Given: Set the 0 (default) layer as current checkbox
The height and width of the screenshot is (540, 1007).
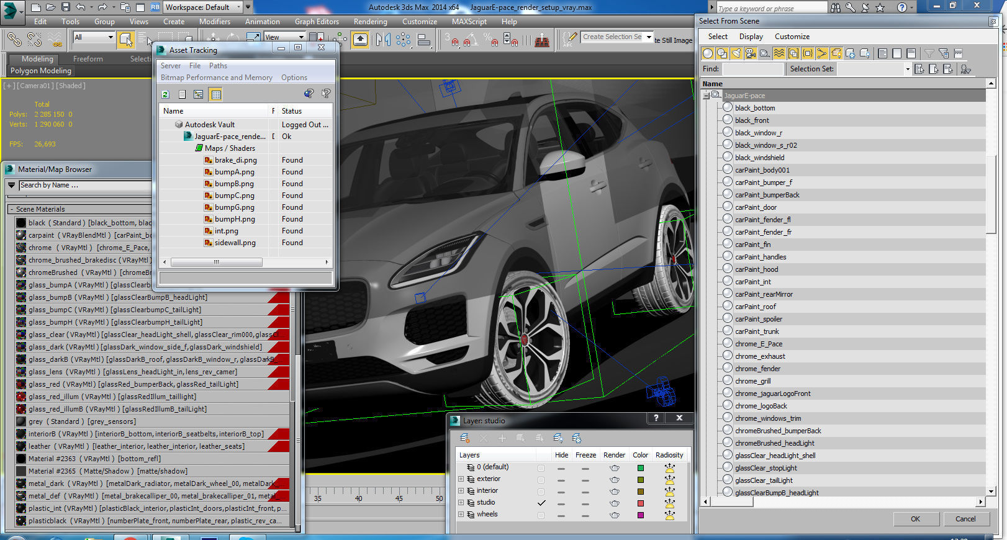Looking at the screenshot, I should [541, 468].
